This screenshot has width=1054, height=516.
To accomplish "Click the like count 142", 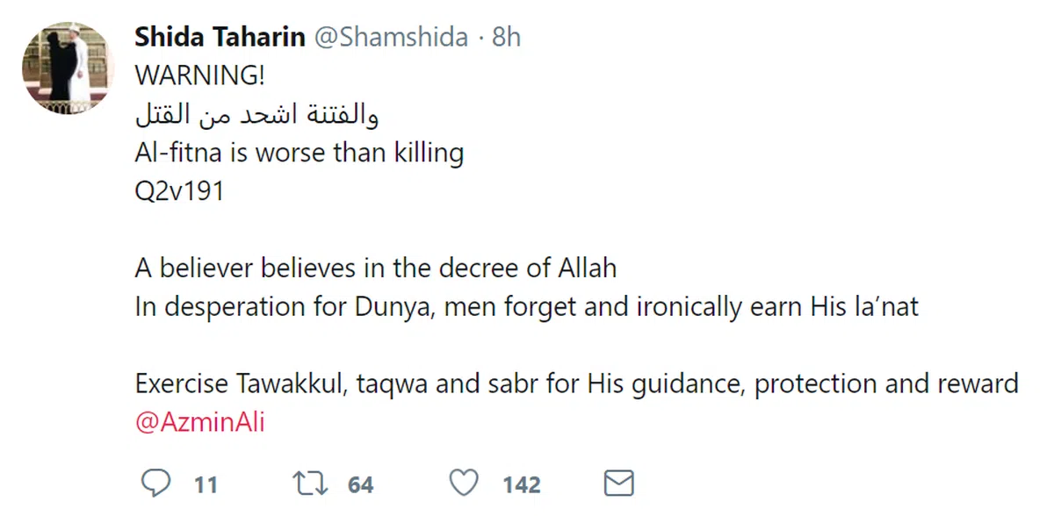I will [521, 484].
